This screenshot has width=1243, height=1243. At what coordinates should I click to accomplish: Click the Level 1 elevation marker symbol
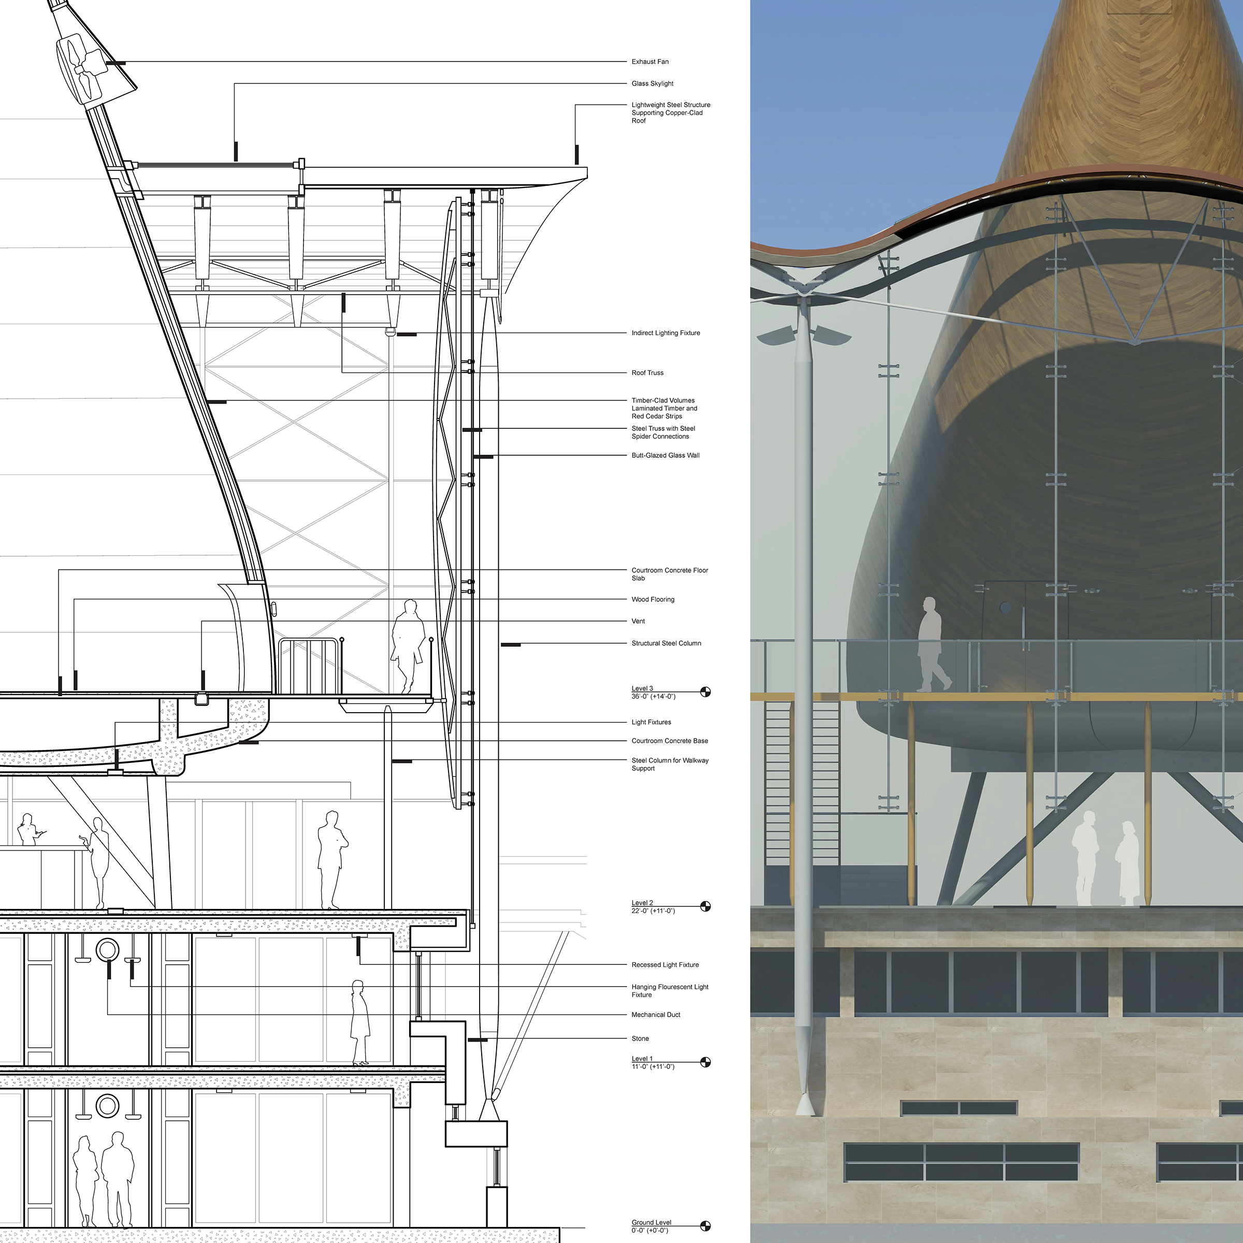(705, 1062)
